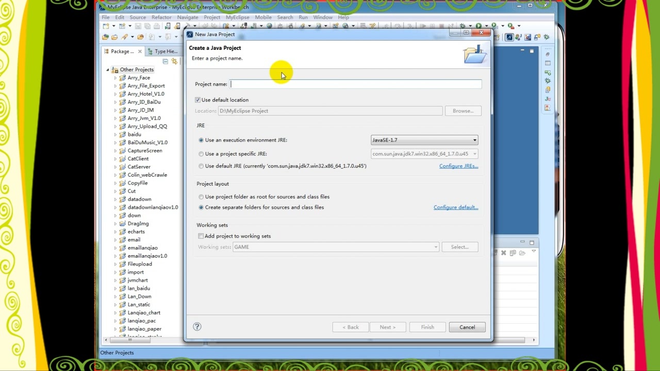
Task: Open the File menu
Action: point(105,17)
